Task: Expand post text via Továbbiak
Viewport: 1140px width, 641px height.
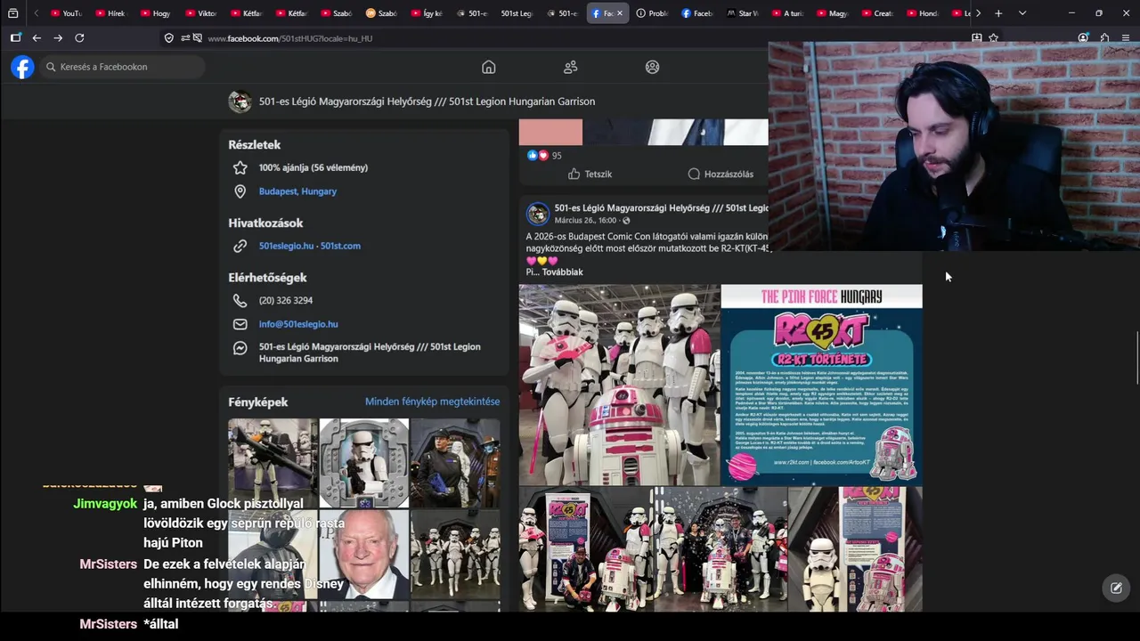Action: click(563, 272)
